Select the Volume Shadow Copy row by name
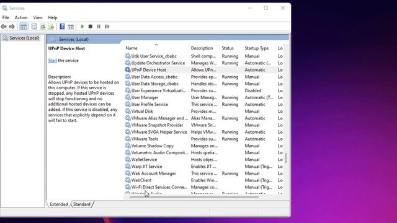The height and width of the screenshot is (223, 397). [153, 146]
